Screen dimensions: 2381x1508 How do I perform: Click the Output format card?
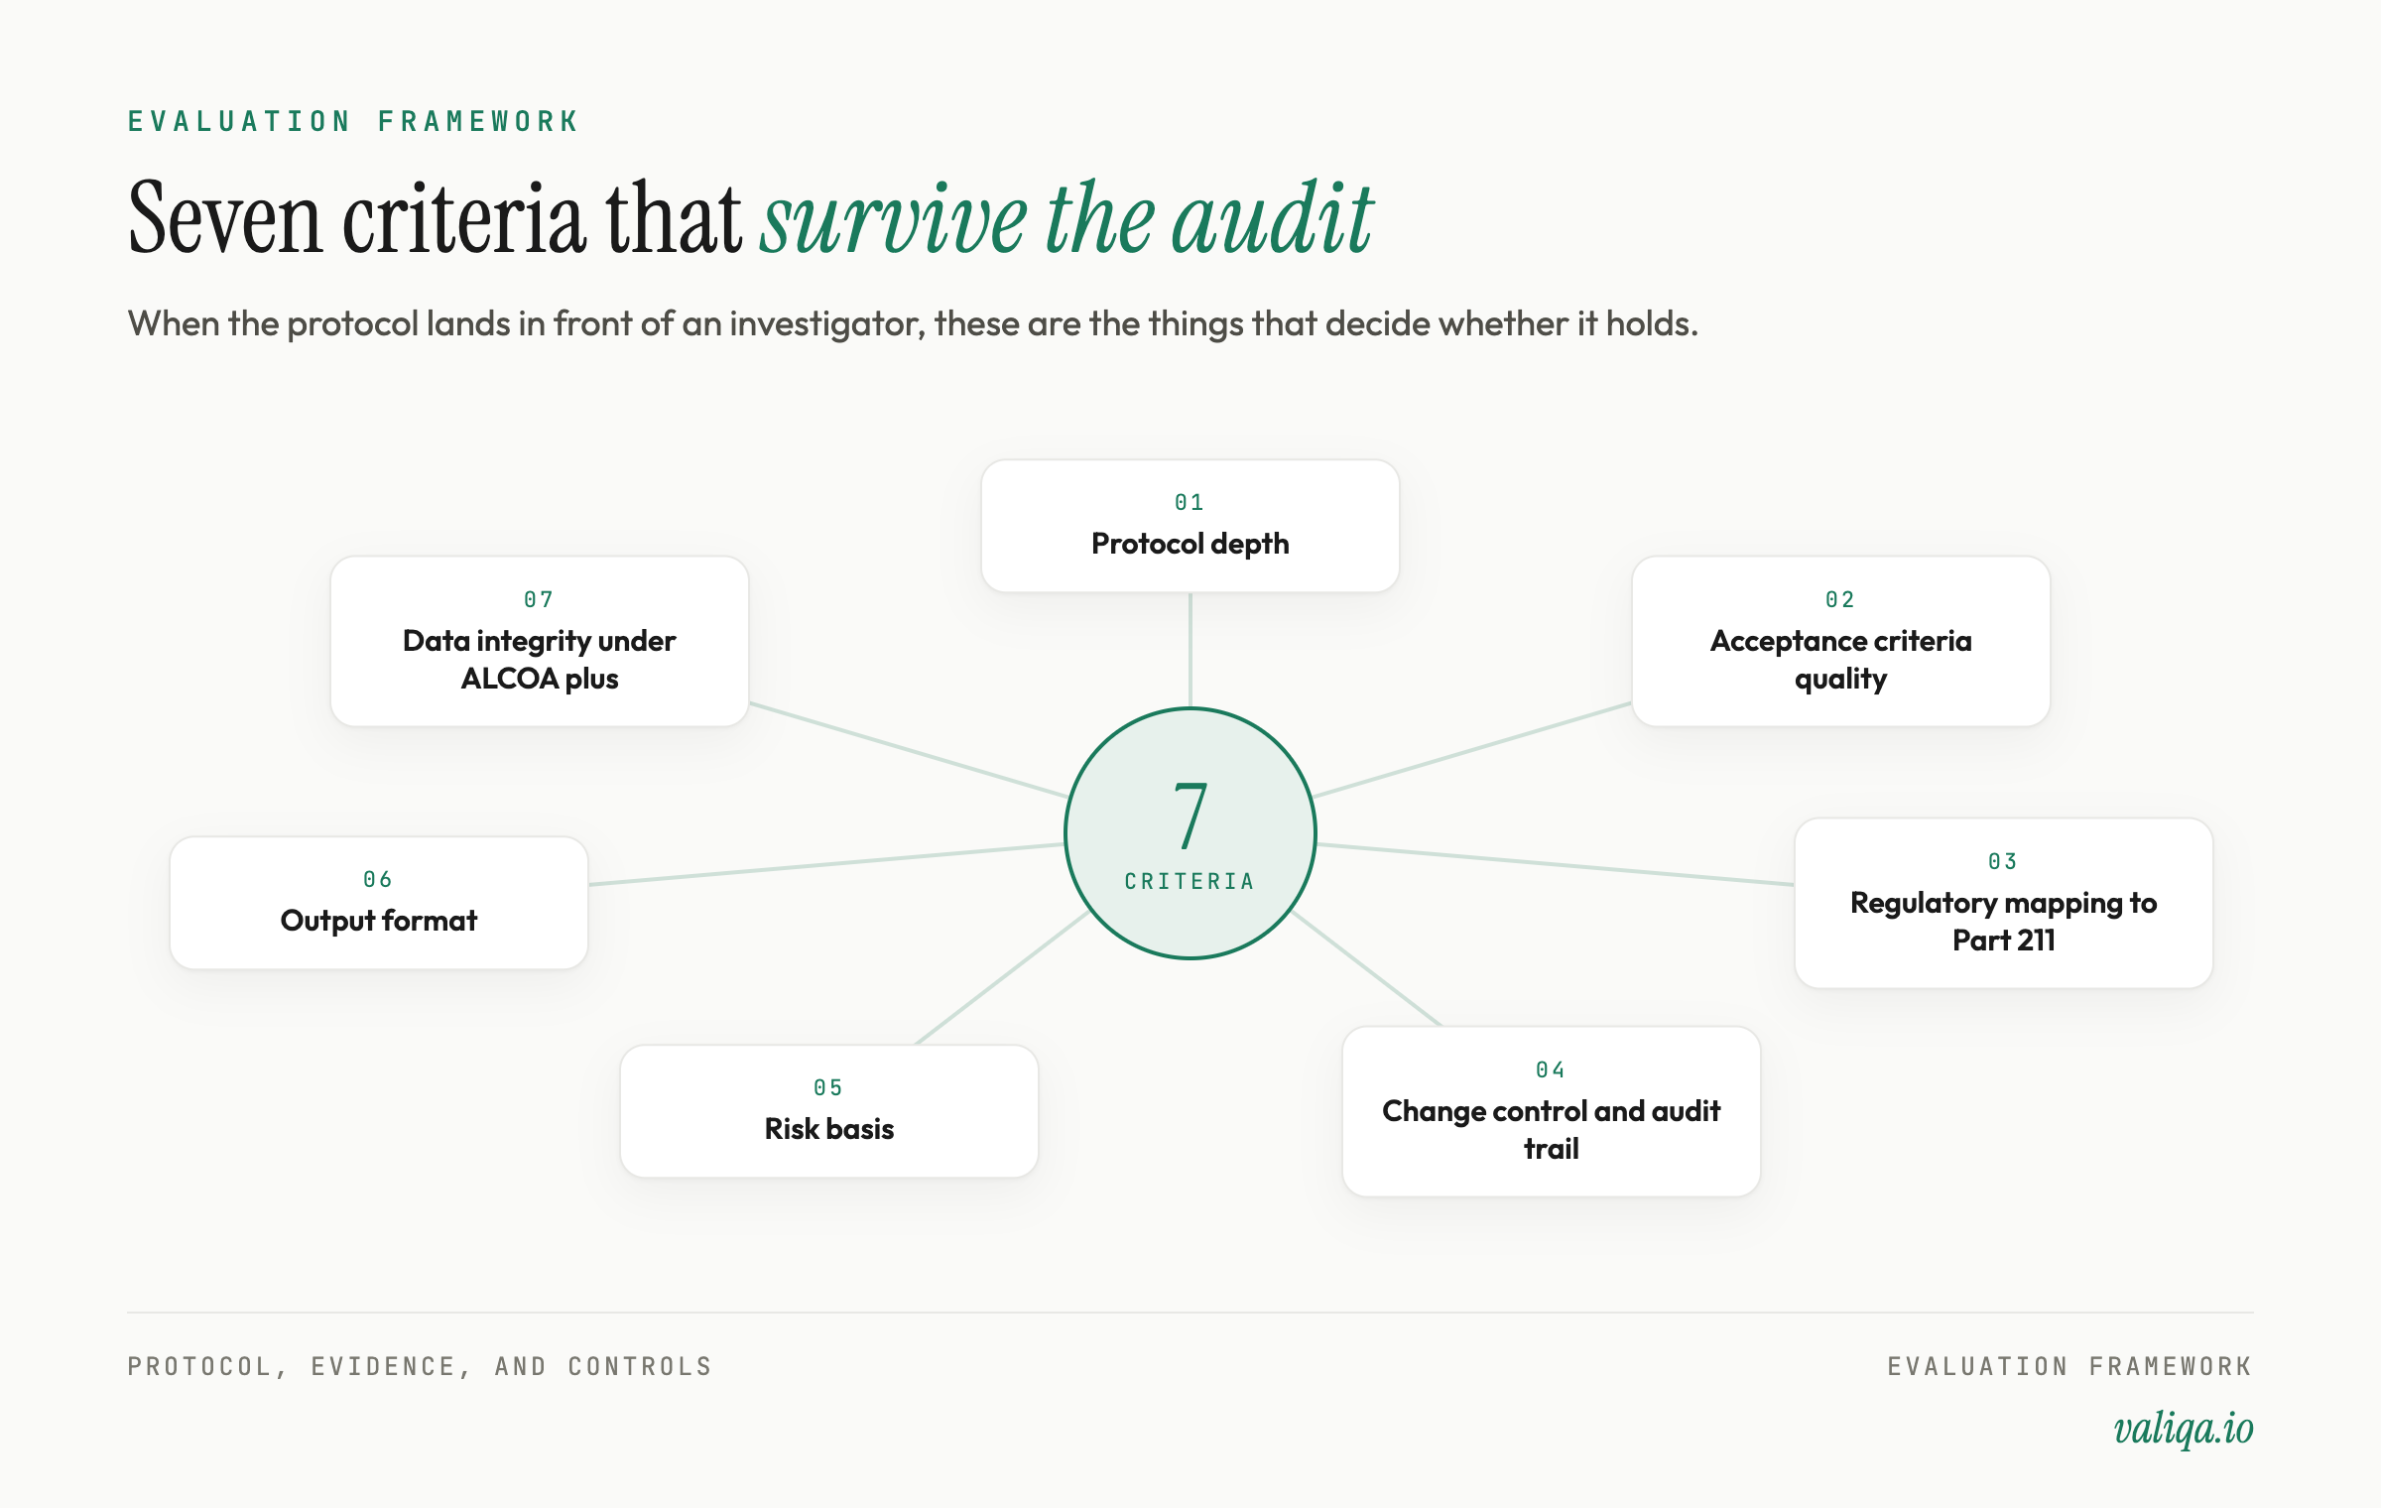click(378, 903)
